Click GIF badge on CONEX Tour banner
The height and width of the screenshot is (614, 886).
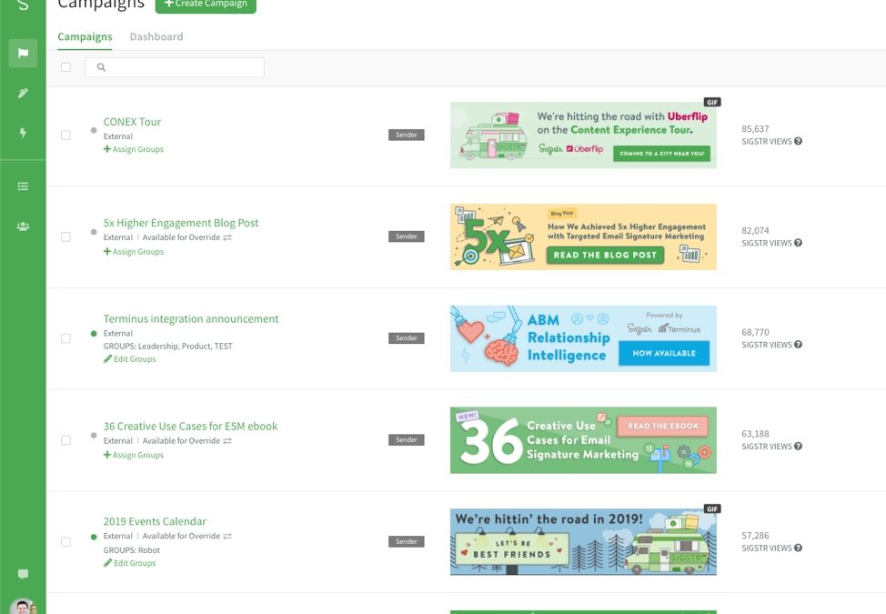click(x=712, y=102)
